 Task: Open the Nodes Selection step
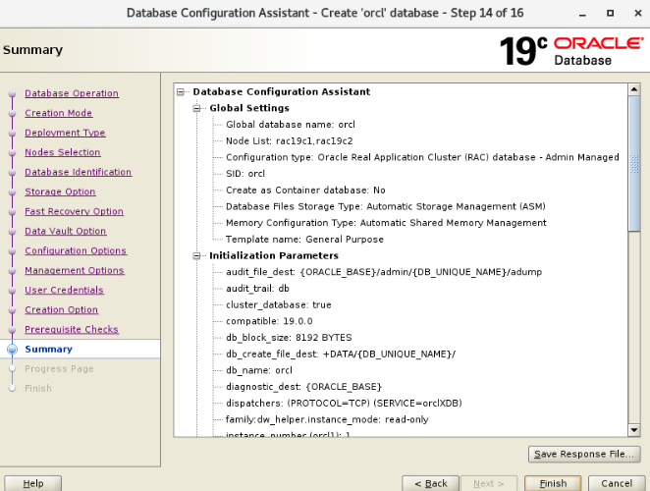tap(62, 152)
